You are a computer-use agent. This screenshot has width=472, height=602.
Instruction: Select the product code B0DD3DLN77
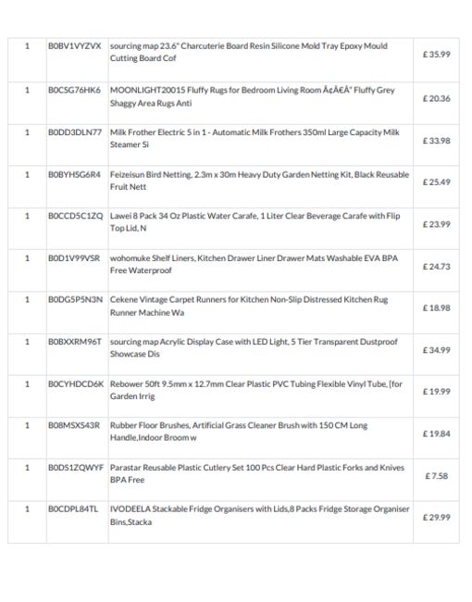[75, 132]
